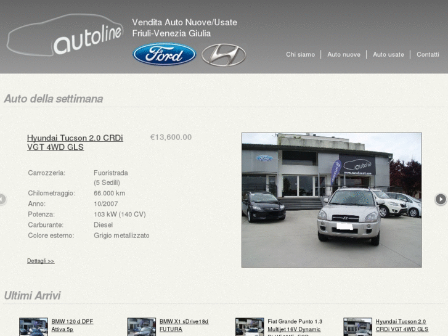Click the Colore esterno label
448x336 pixels.
point(51,236)
